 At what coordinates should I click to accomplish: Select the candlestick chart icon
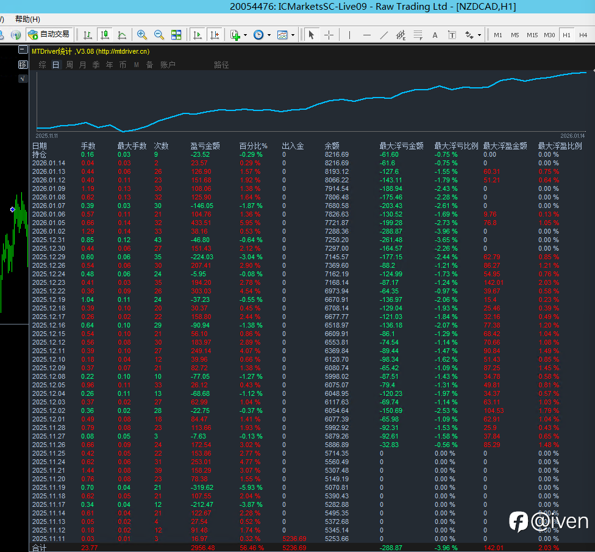click(105, 35)
